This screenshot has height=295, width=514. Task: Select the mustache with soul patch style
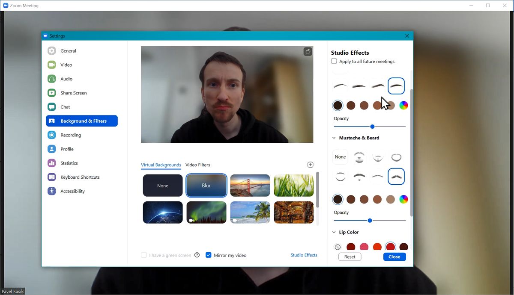coord(359,176)
